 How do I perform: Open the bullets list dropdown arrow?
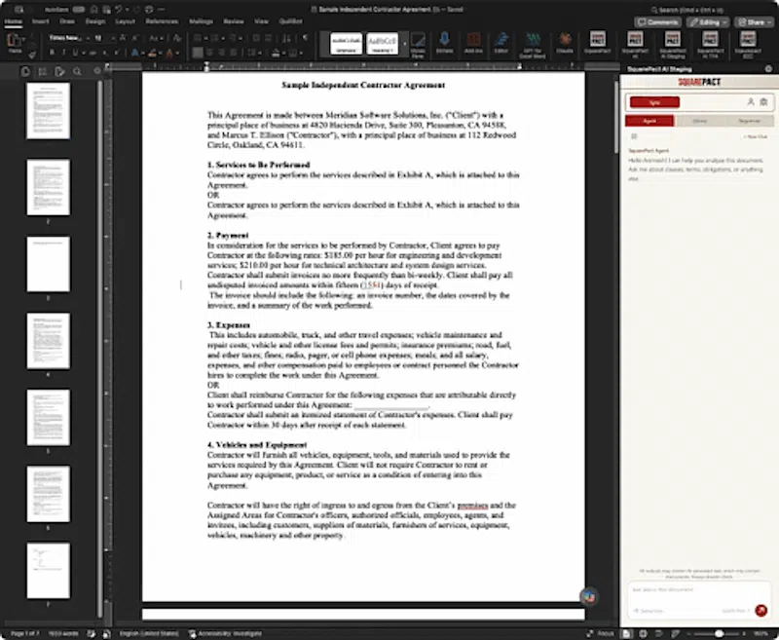tap(205, 38)
